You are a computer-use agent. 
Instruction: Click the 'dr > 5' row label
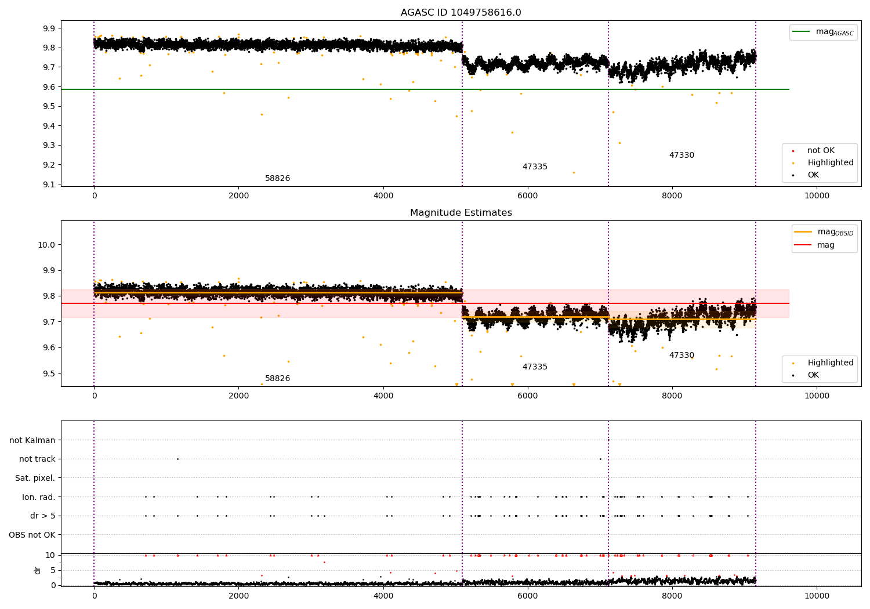coord(43,516)
